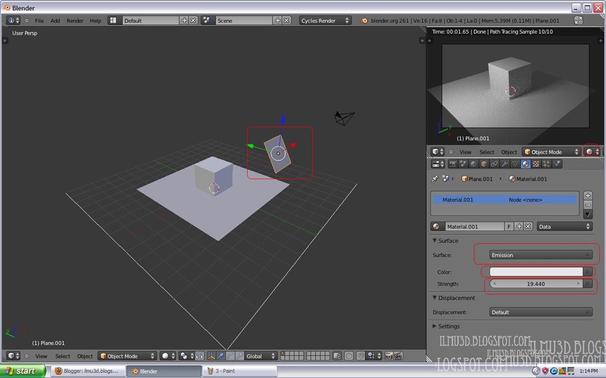Open the Modifiers tab (wrench icon)
This screenshot has height=378, width=606.
coord(504,164)
